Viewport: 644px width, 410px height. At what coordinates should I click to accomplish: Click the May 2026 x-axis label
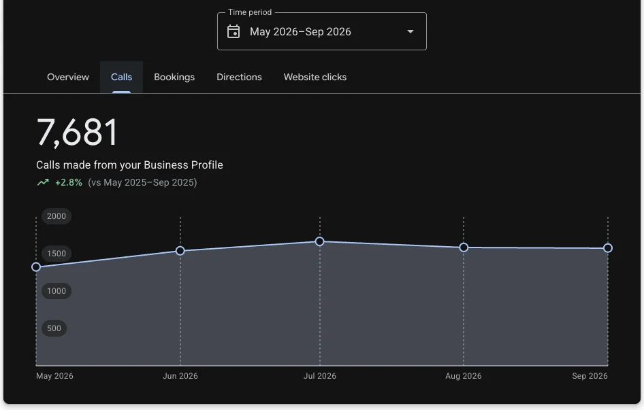click(x=54, y=376)
